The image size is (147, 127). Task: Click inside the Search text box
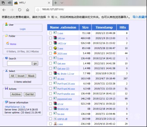19,63
